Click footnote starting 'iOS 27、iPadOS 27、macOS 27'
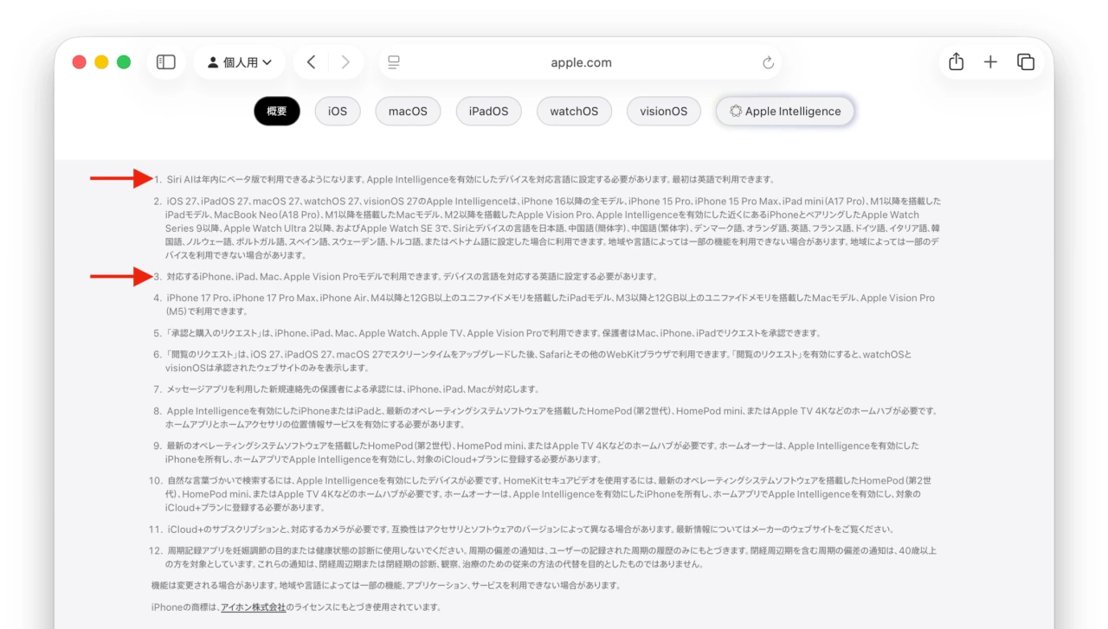 (553, 228)
